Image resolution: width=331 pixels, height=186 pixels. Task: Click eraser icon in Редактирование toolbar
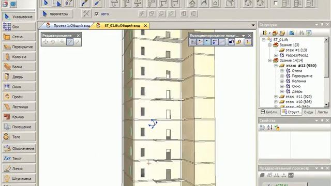pos(77,42)
